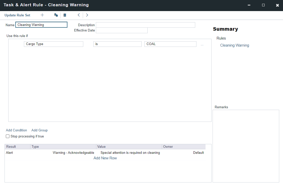Image resolution: width=283 pixels, height=184 pixels.
Task: Go to previous rule with left arrow
Action: coord(79,15)
